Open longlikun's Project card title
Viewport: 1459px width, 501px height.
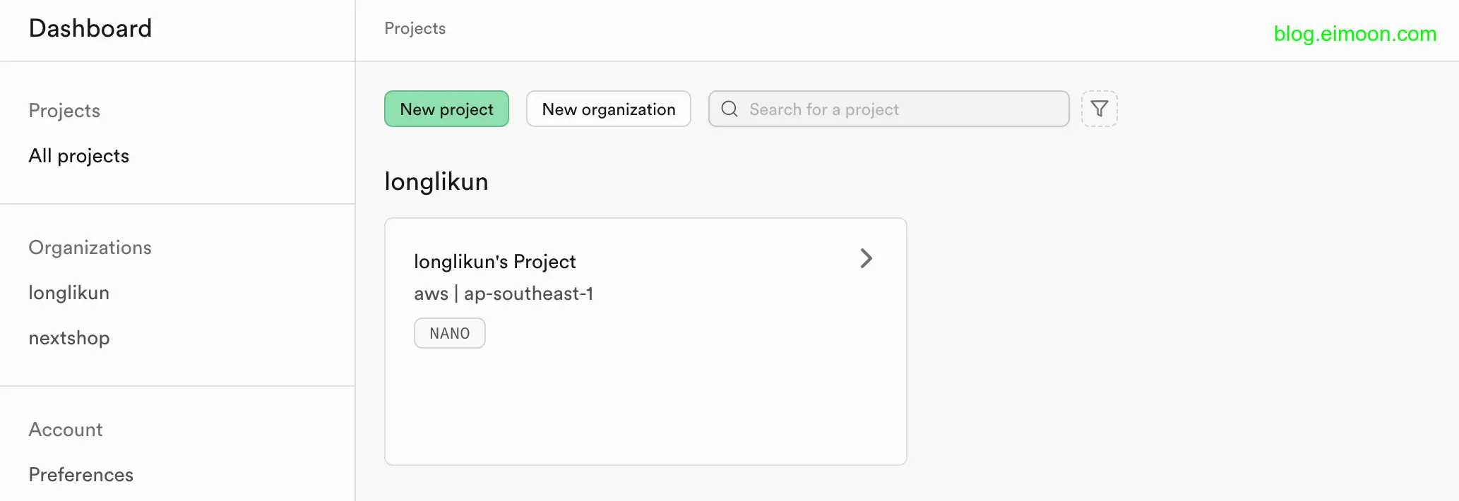pyautogui.click(x=494, y=262)
